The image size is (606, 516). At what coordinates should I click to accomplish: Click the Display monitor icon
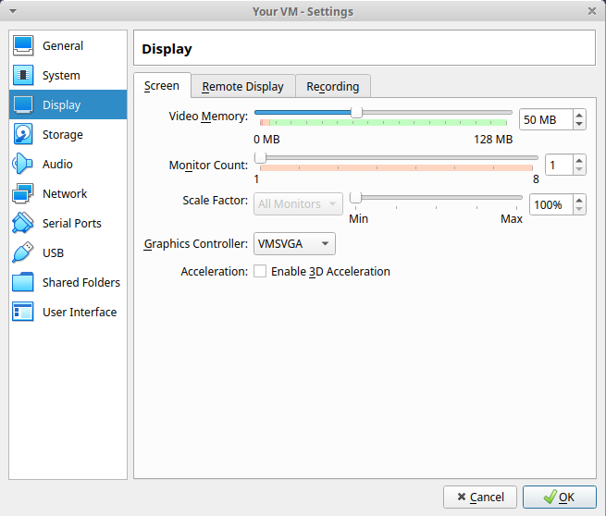23,104
